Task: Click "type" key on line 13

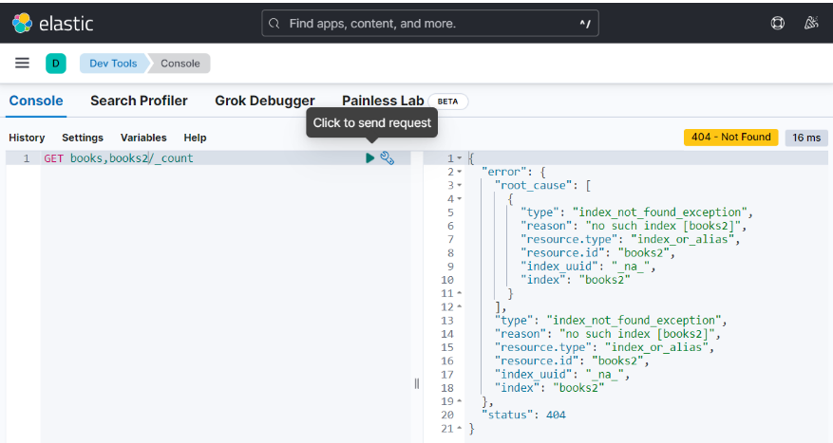Action: (514, 321)
